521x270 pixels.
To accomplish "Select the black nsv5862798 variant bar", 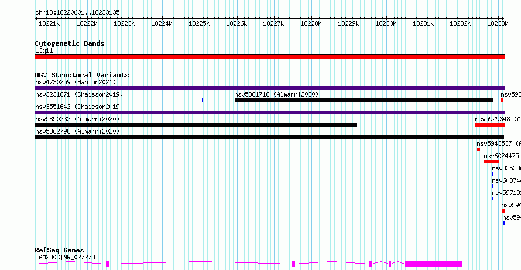I will (269, 137).
